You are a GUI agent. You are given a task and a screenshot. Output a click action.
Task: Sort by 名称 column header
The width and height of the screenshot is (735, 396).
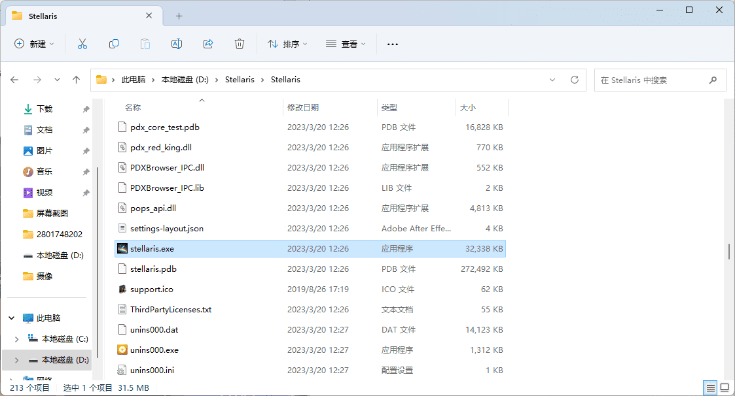coord(133,108)
